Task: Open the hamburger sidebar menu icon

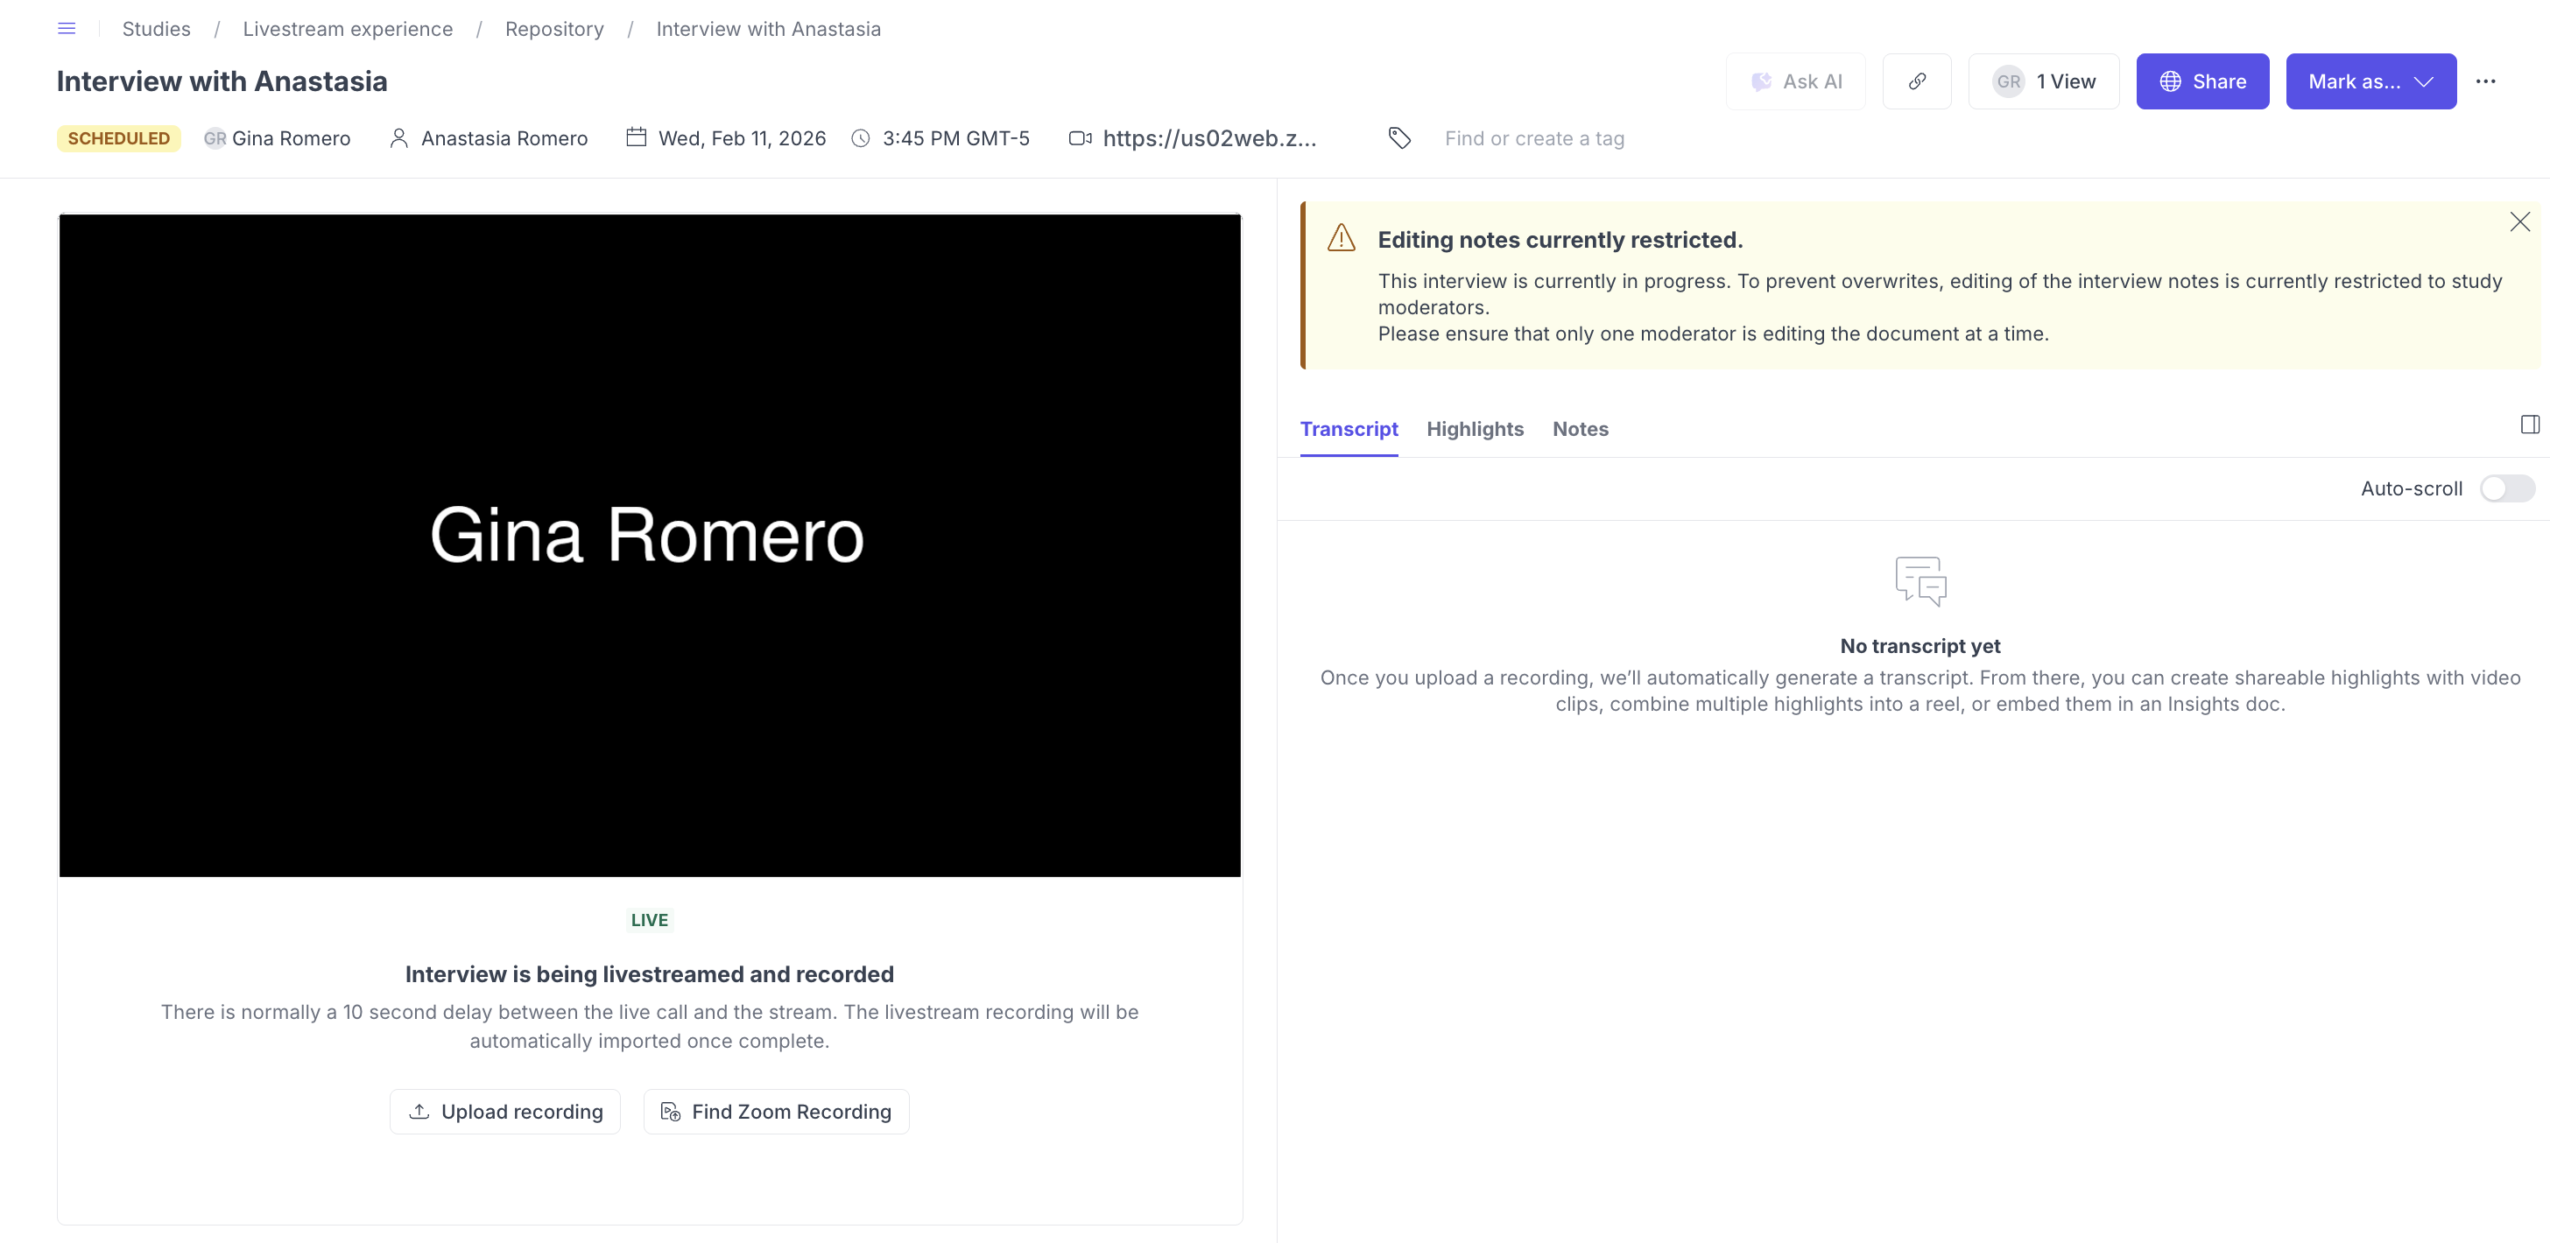Action: pos(67,29)
